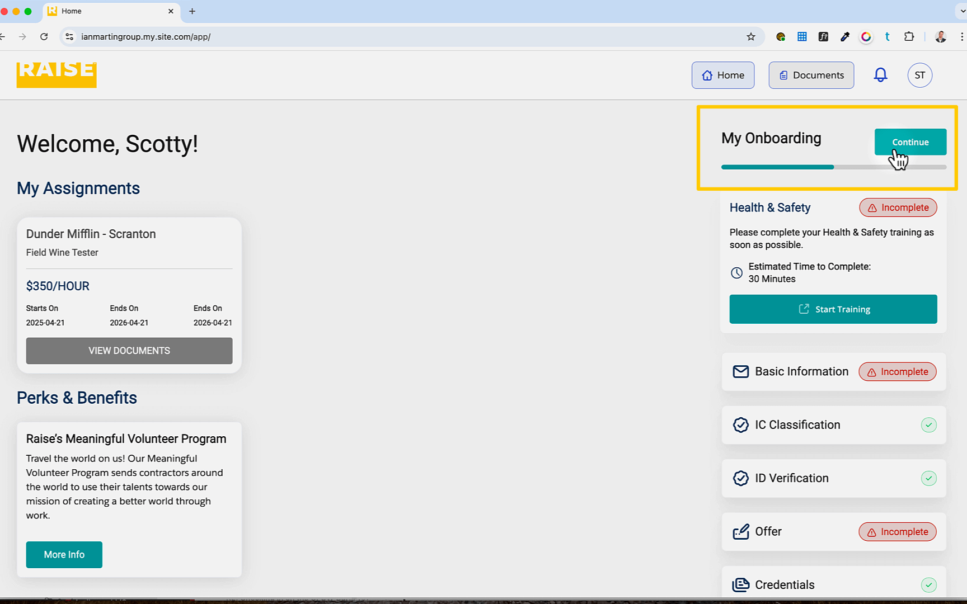Expand the Offer onboarding section
Viewport: 967px width, 604px height.
point(768,532)
